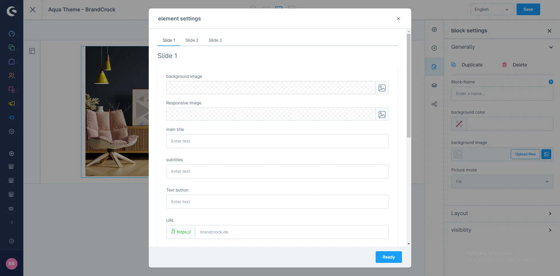
Task: Open the English language dropdown
Action: pos(491,9)
